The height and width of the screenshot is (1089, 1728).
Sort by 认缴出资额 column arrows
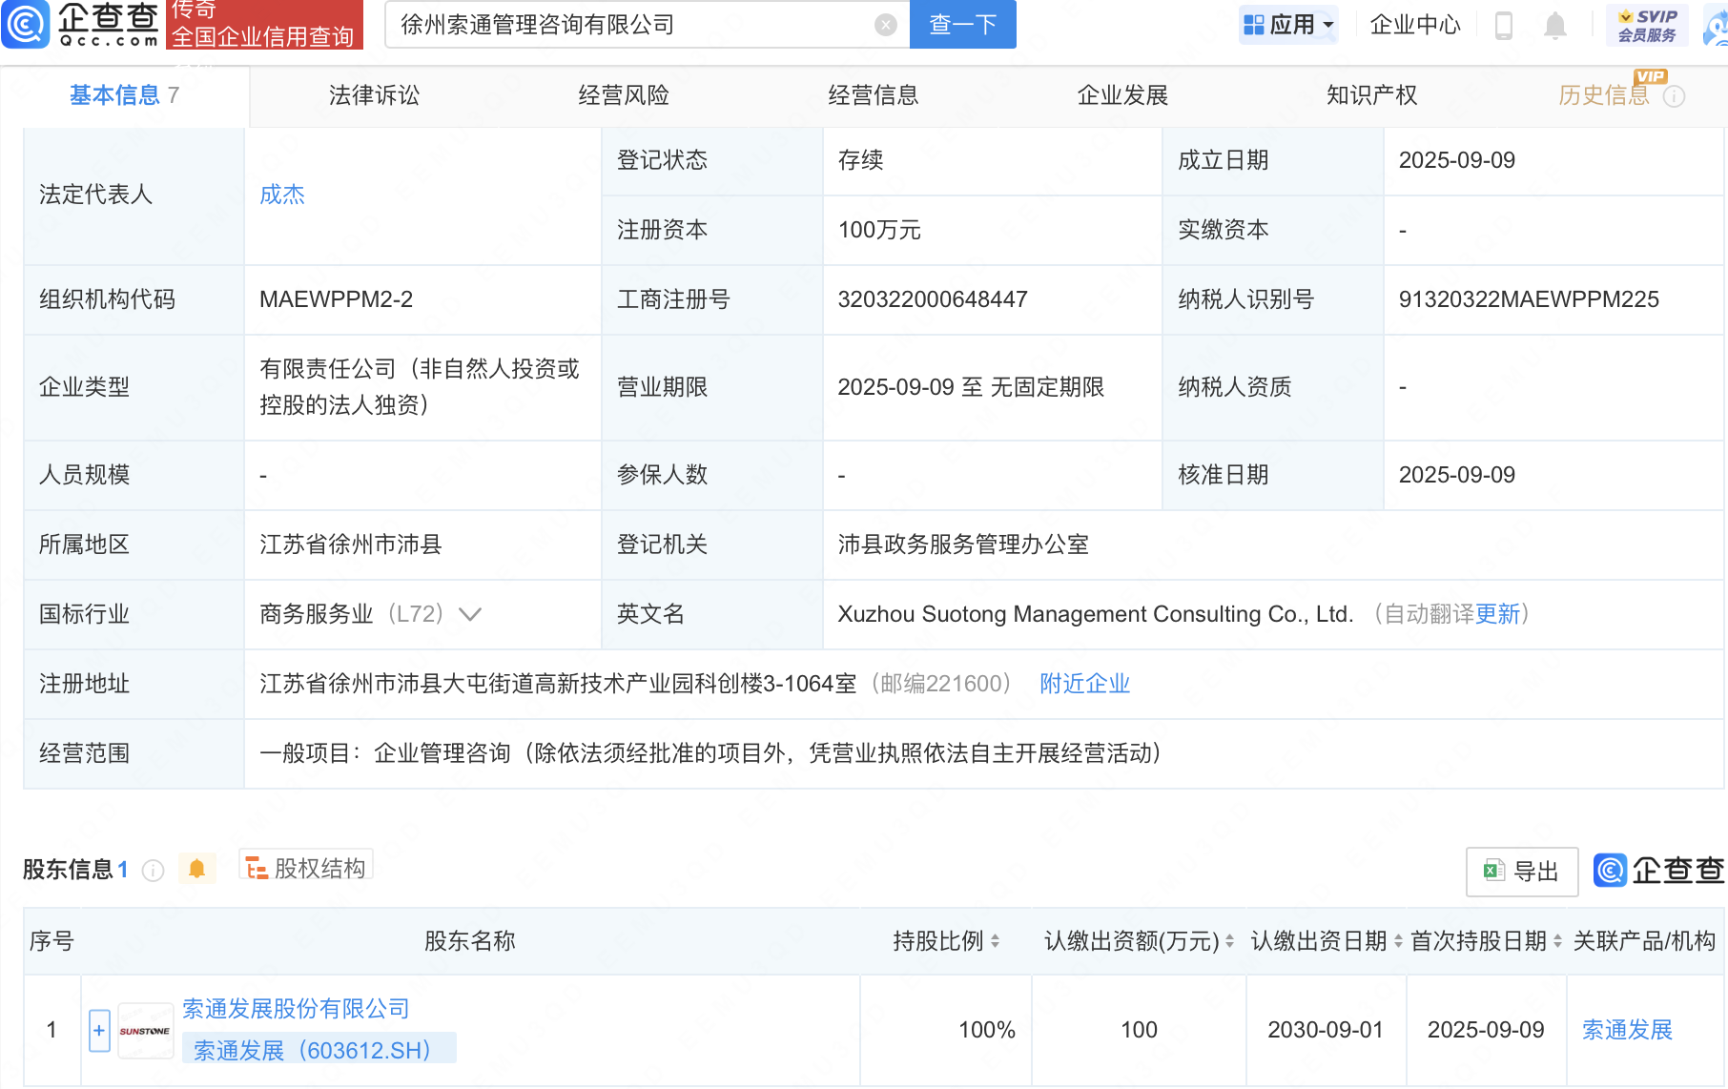click(x=1230, y=941)
